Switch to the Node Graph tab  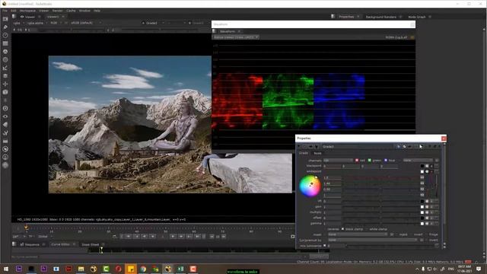point(417,17)
